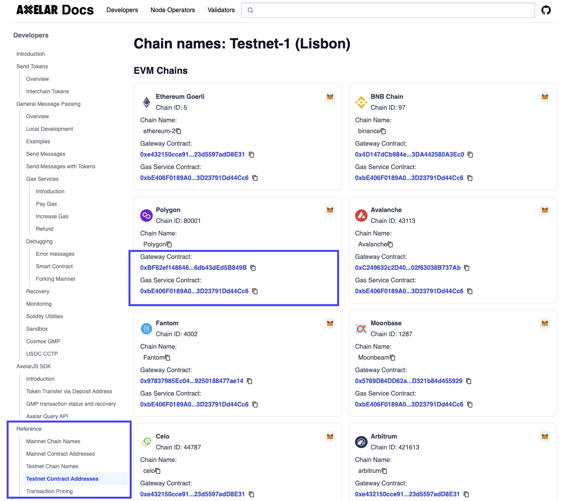Click the MetaMask icon on Polygon card
This screenshot has height=501, width=575.
(x=330, y=210)
